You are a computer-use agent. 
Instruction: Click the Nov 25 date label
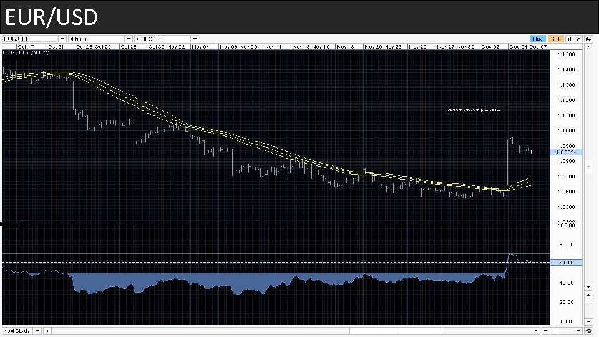tap(417, 47)
